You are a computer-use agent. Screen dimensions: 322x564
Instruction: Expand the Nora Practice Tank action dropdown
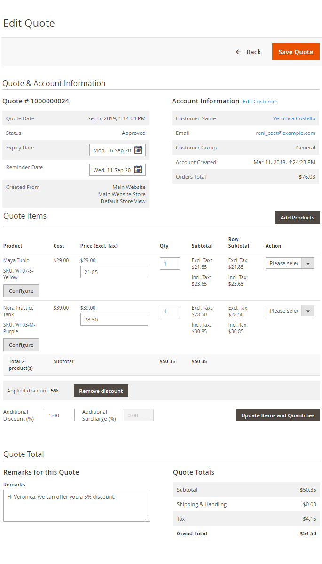pyautogui.click(x=290, y=311)
